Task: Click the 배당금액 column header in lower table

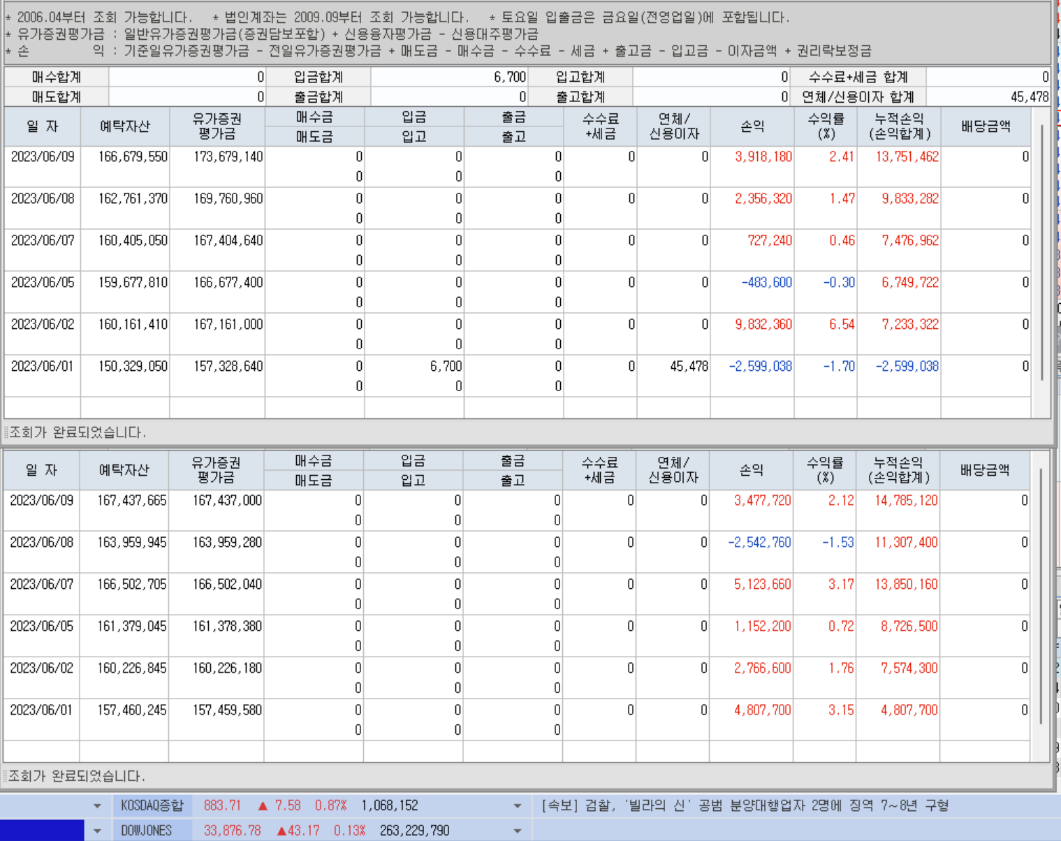Action: 986,469
